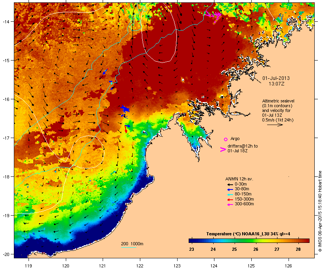Screen dimensions: 325x269
Task: Click the colorbar tick label 27
Action: pos(277,249)
